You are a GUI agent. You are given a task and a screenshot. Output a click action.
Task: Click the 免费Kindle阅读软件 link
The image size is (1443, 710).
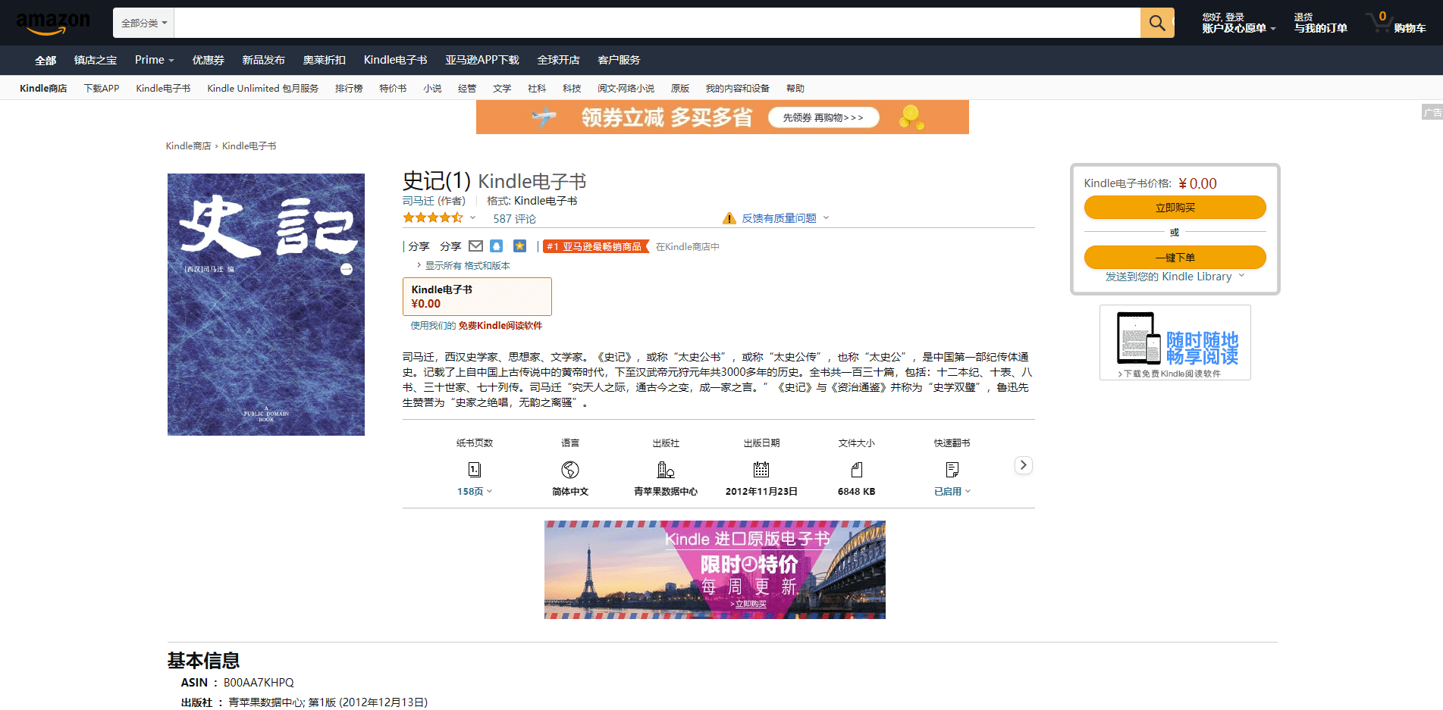point(500,326)
